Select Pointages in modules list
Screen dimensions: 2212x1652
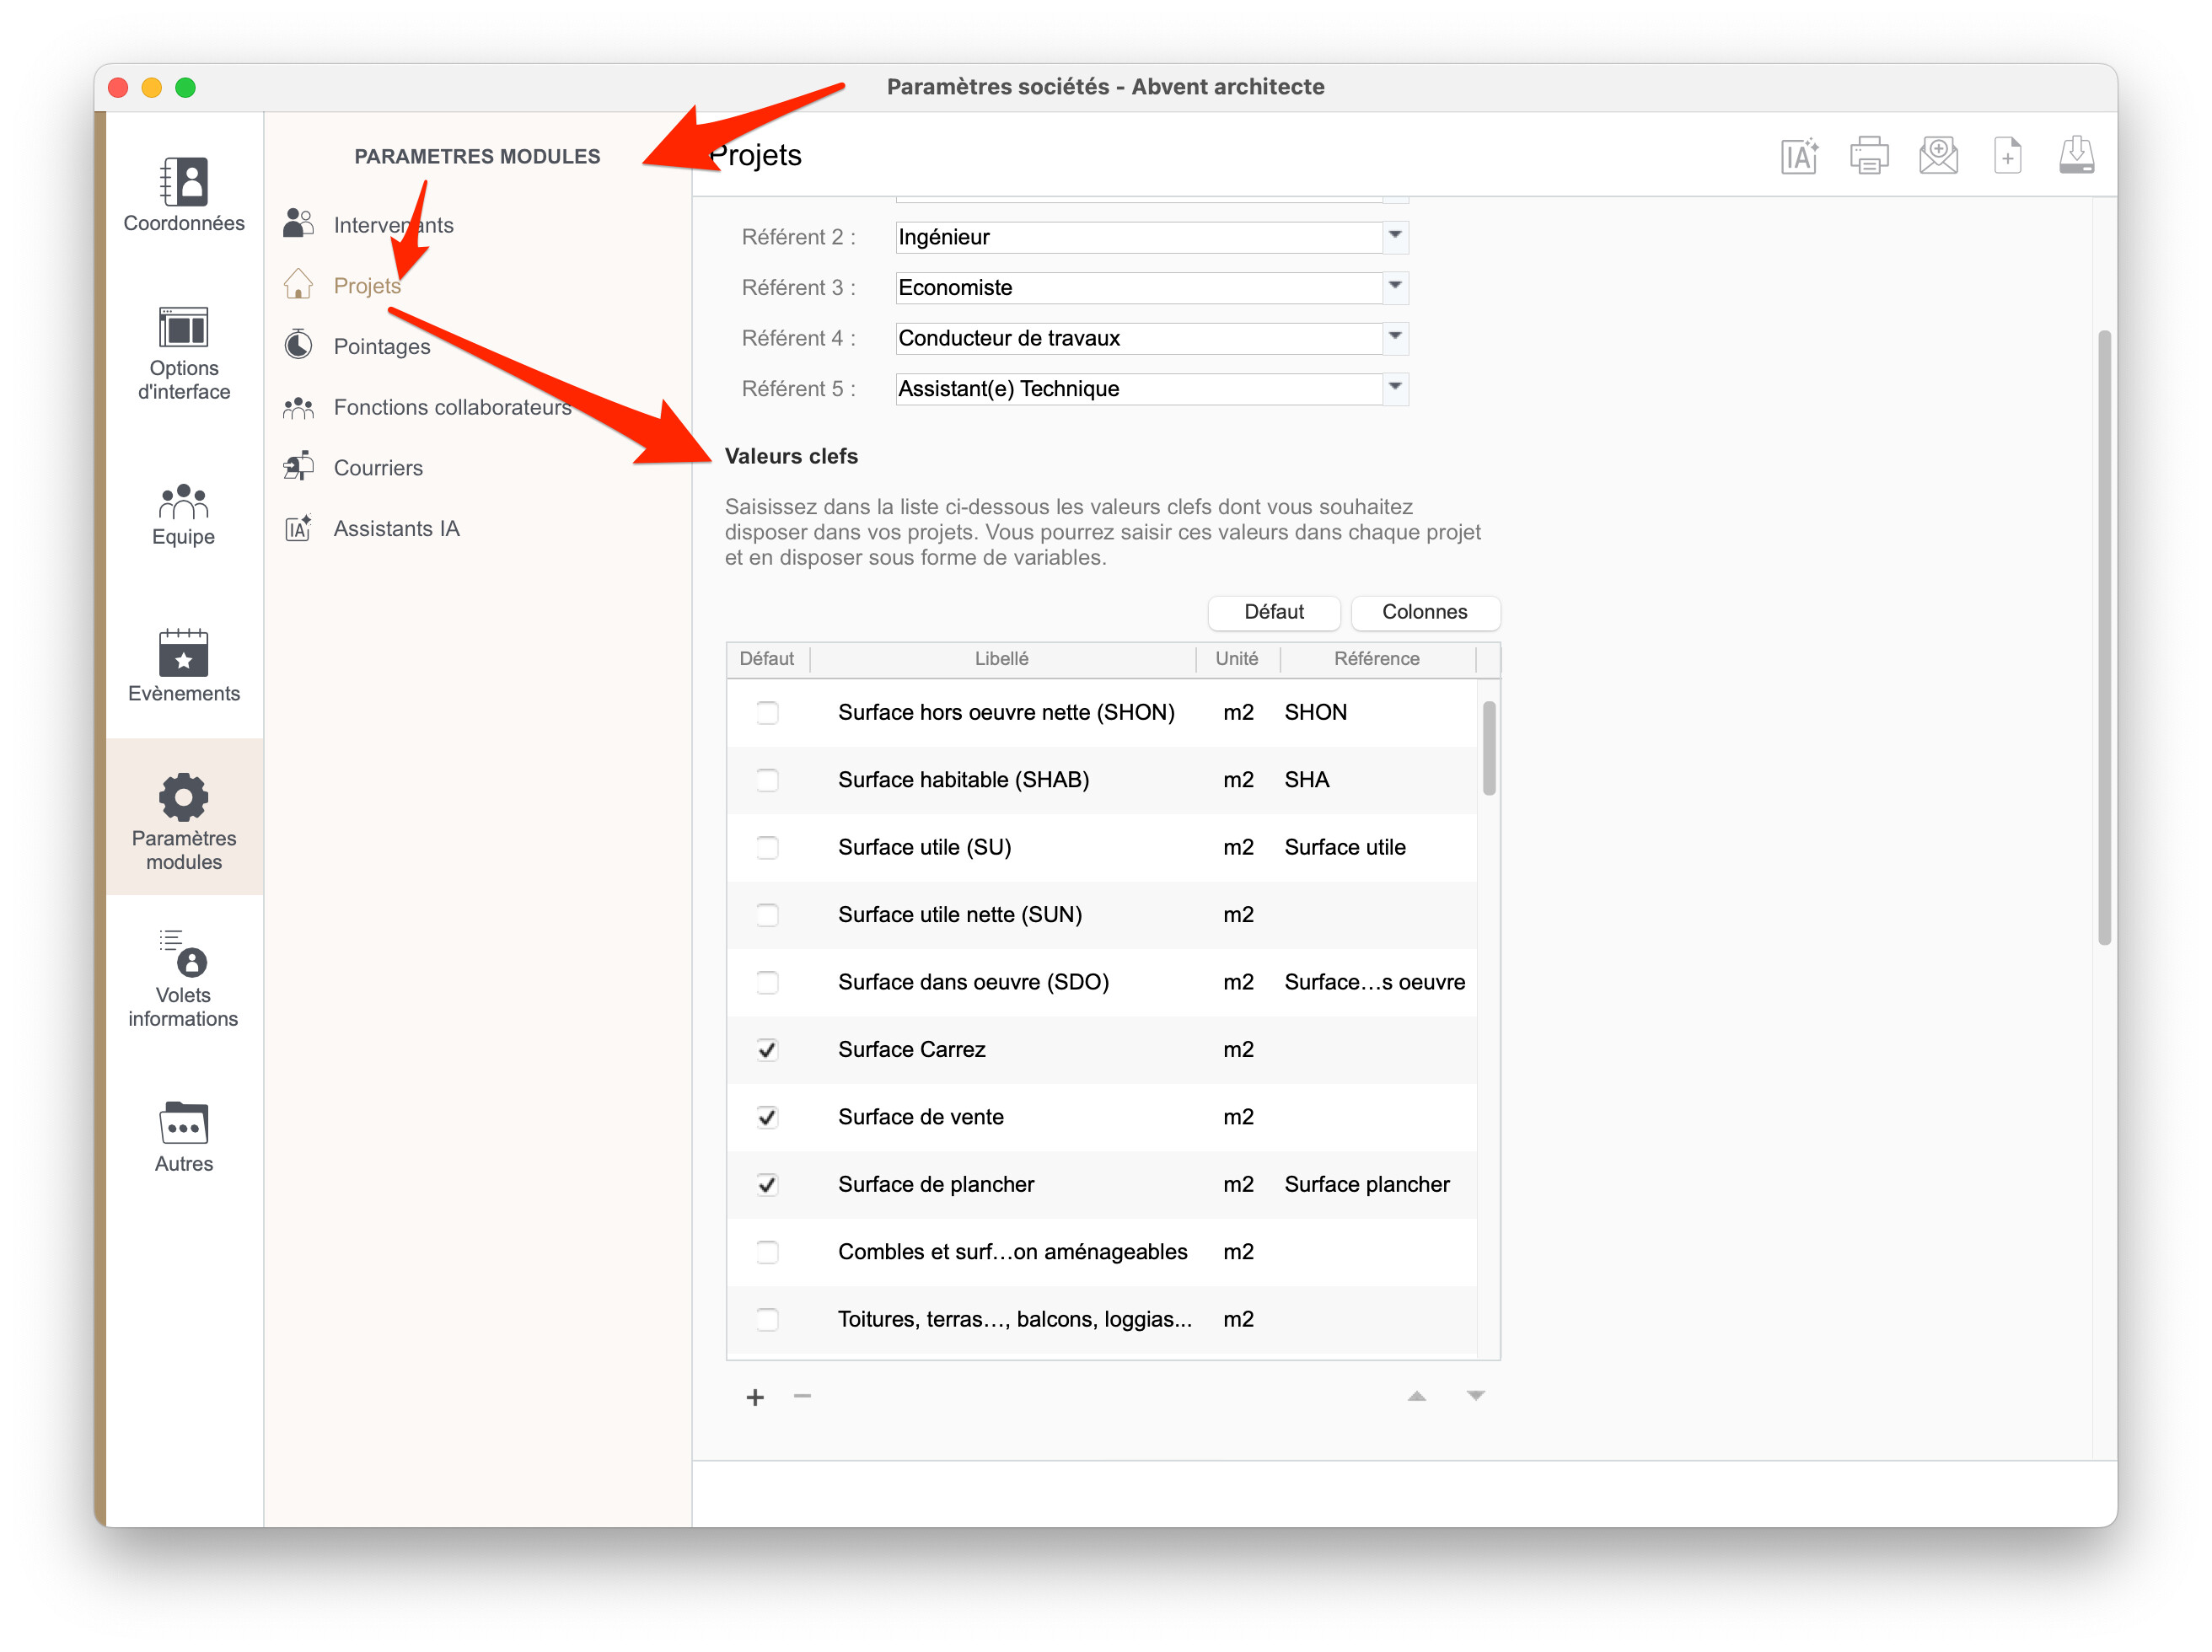coord(382,346)
